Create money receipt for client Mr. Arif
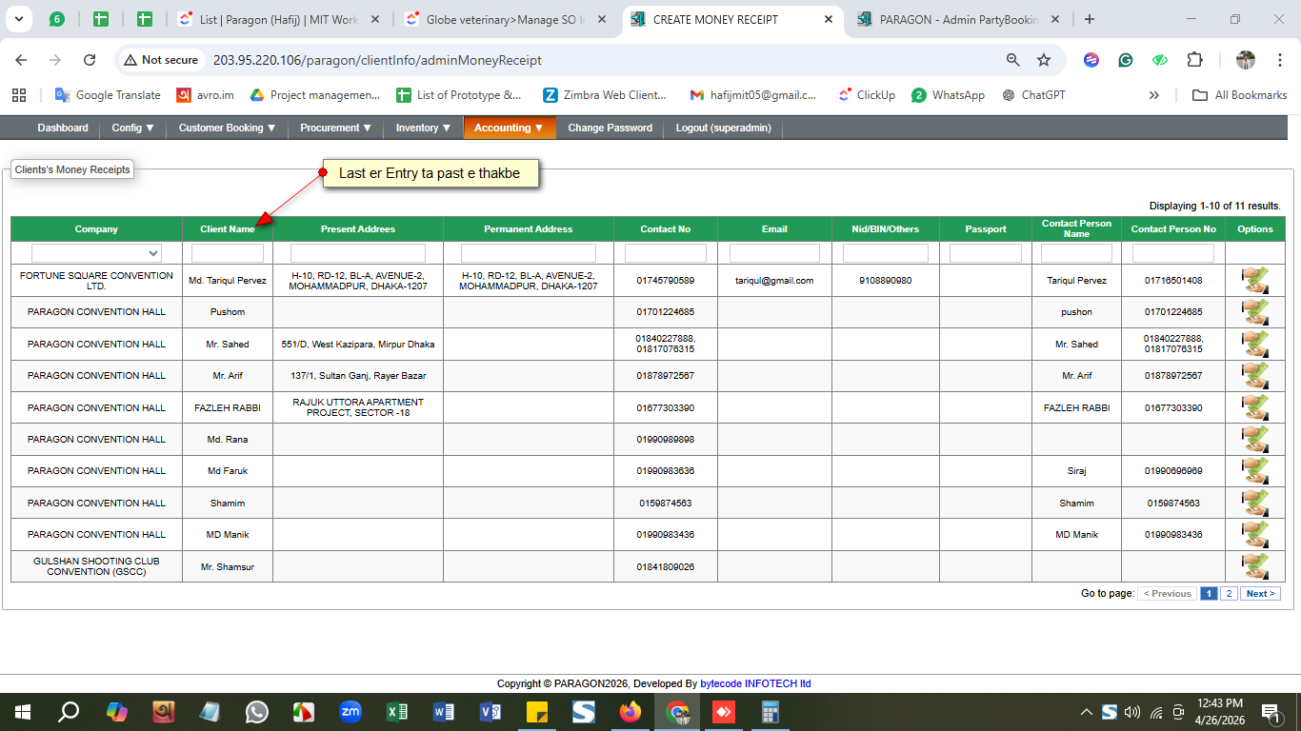 point(1255,376)
